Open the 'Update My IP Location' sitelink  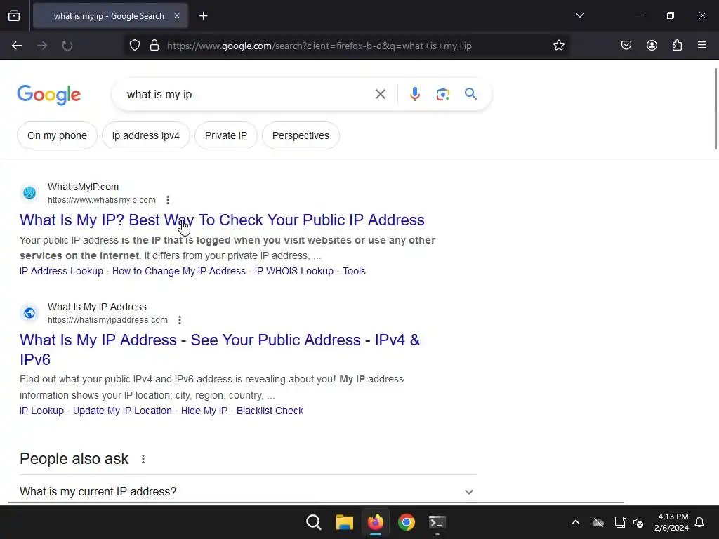122,411
